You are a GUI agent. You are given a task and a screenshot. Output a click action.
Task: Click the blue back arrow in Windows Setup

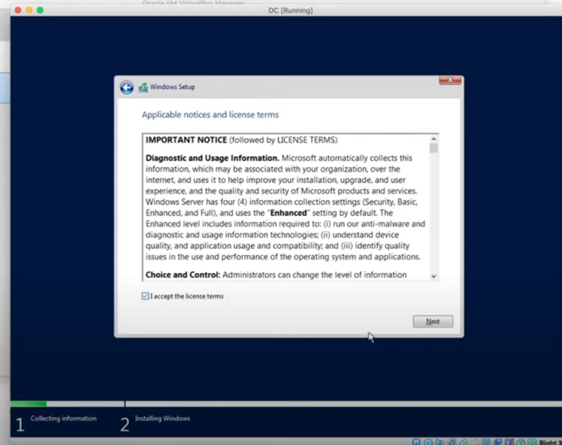pyautogui.click(x=127, y=87)
